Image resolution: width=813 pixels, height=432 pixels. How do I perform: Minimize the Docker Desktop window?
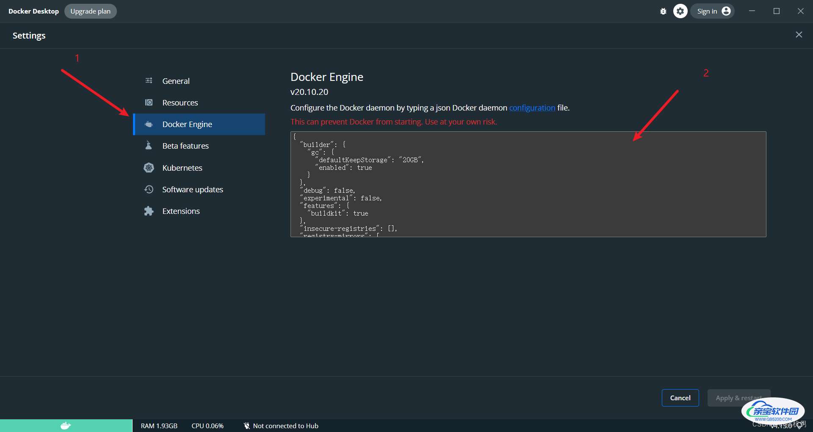tap(752, 11)
